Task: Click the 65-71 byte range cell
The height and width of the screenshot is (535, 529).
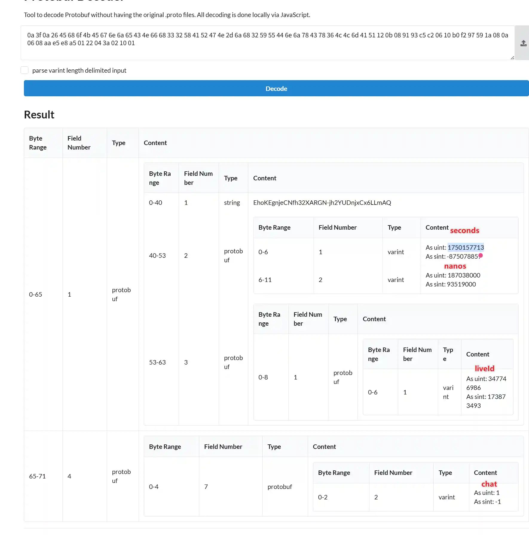Action: (37, 476)
